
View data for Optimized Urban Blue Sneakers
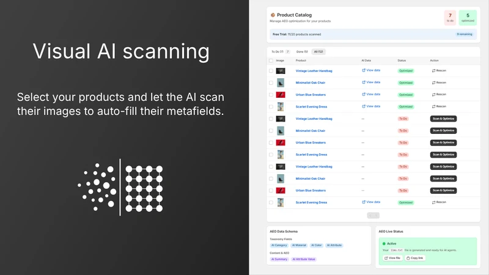(371, 94)
